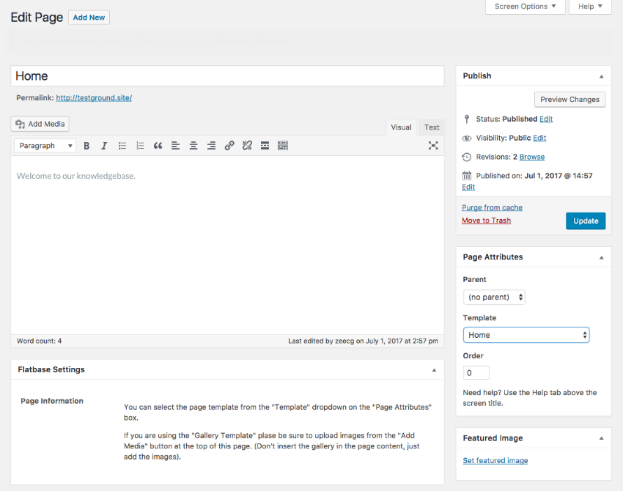Switch to the Visual editor tab
Viewport: 623px width, 491px height.
point(401,128)
